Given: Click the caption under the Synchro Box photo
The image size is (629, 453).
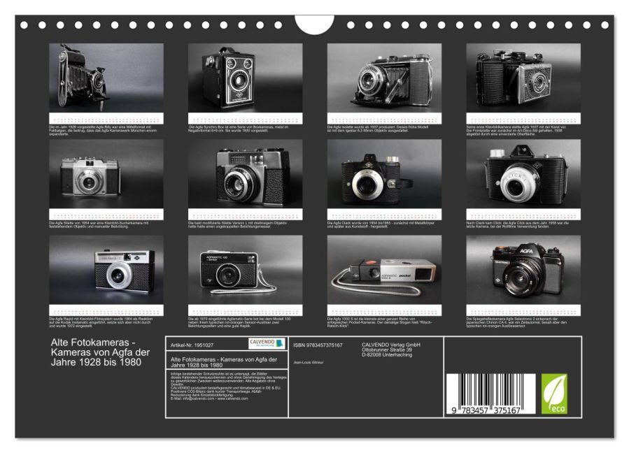Looking at the screenshot, I should pyautogui.click(x=239, y=129).
